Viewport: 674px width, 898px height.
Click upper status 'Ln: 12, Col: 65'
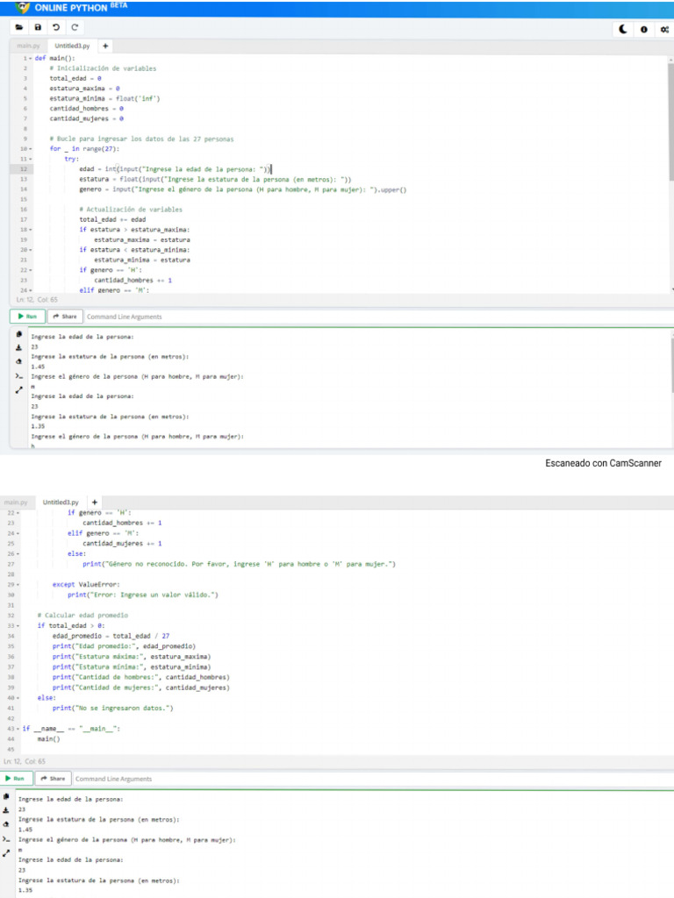(x=37, y=300)
